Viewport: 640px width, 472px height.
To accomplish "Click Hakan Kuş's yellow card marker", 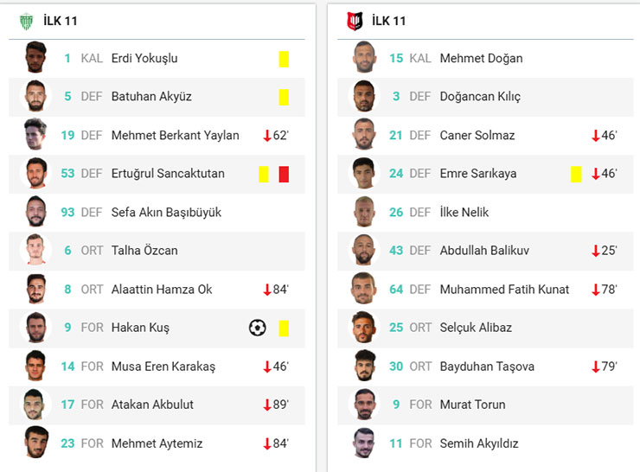I will pyautogui.click(x=284, y=328).
